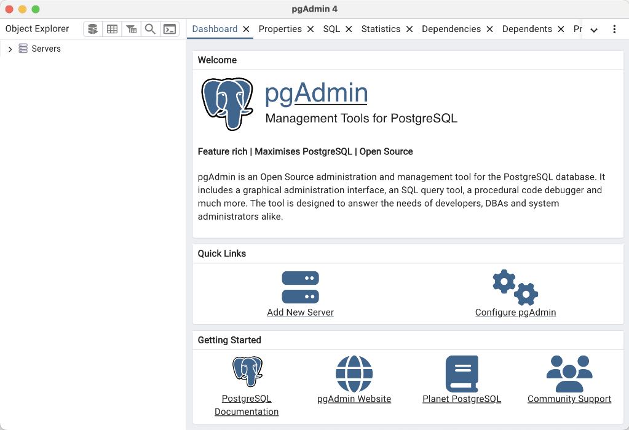This screenshot has height=430, width=629.
Task: Open the tab overflow chevron dropdown
Action: pos(593,29)
